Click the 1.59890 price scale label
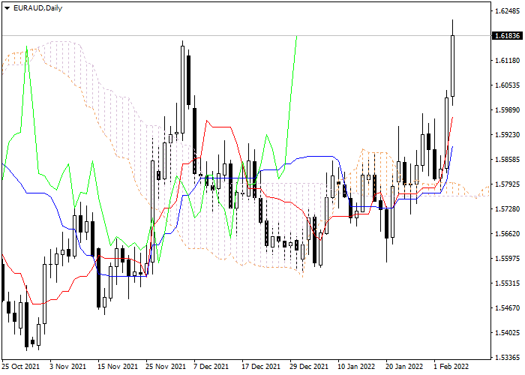Viewport: 525px width, 375px height. 507,110
